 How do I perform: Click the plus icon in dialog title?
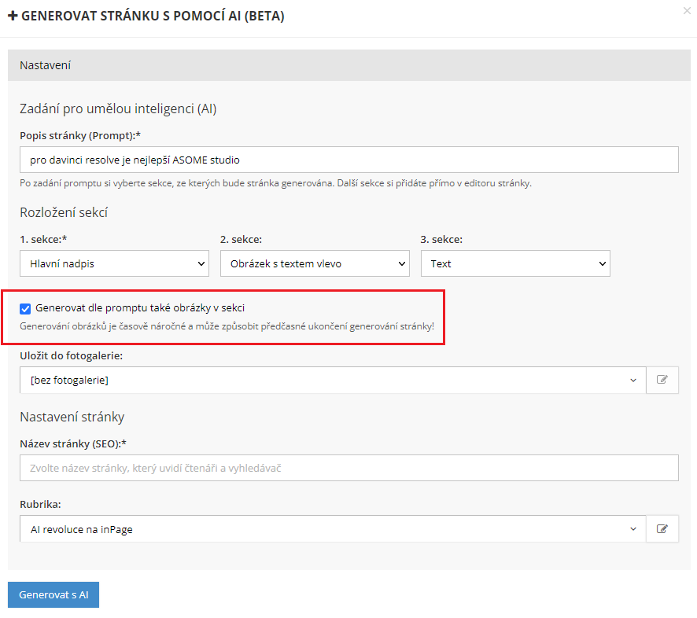click(13, 16)
